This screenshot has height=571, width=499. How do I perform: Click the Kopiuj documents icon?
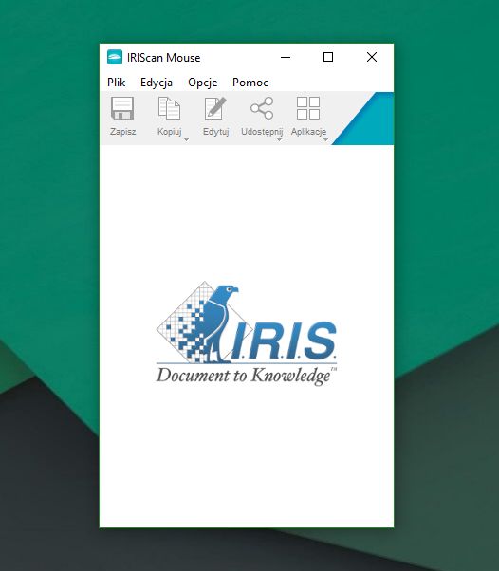pyautogui.click(x=169, y=108)
